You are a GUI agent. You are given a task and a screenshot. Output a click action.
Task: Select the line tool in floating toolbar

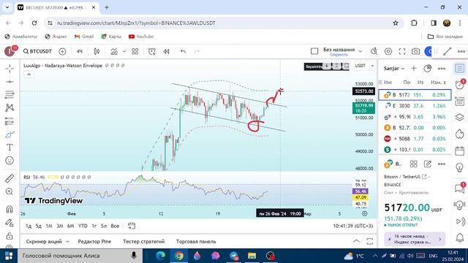[x=447, y=51]
